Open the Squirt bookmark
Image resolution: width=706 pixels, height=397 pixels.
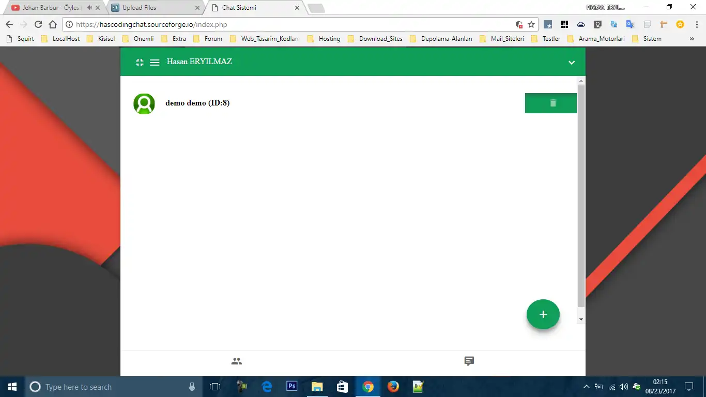[x=20, y=39]
